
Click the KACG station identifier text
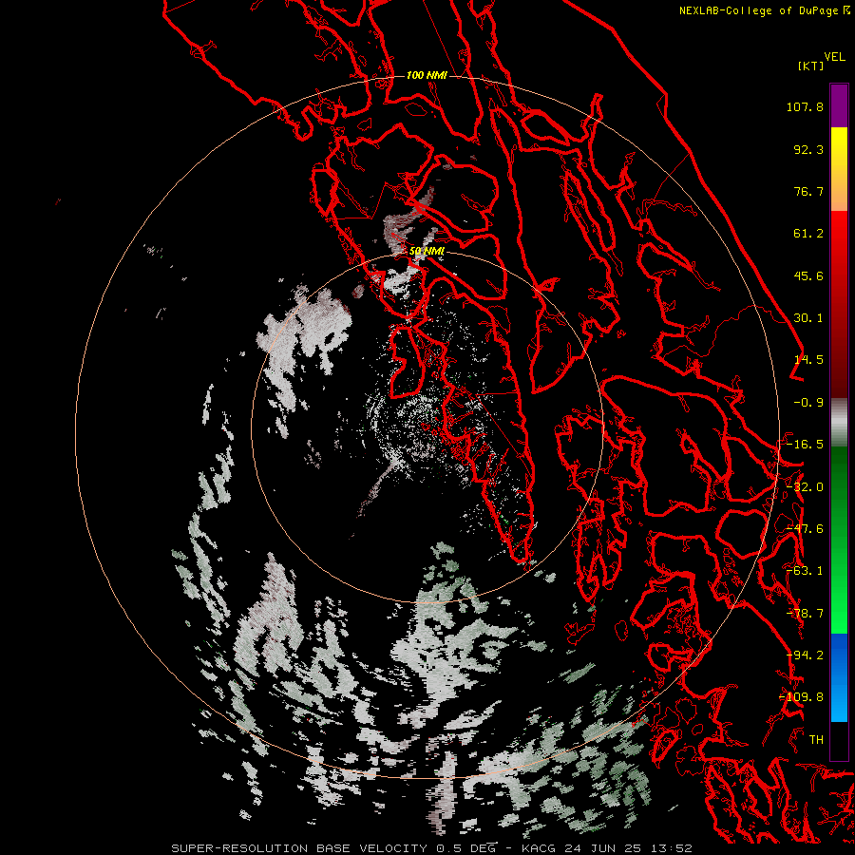pyautogui.click(x=539, y=848)
